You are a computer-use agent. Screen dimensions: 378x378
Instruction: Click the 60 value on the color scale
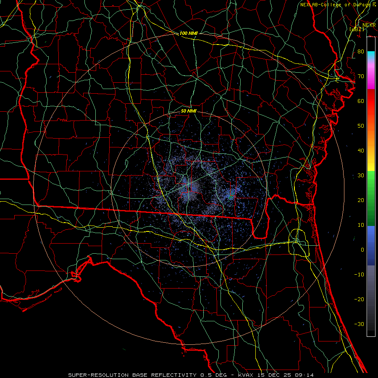(x=361, y=101)
